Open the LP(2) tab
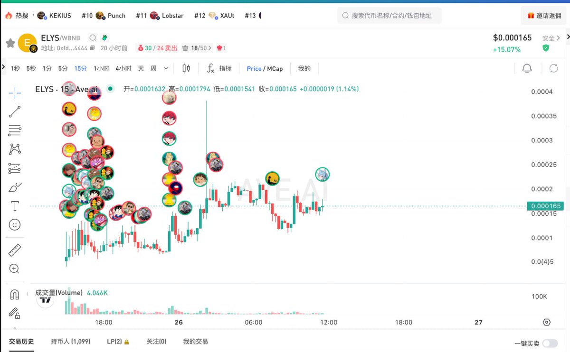The height and width of the screenshot is (352, 570). click(118, 342)
